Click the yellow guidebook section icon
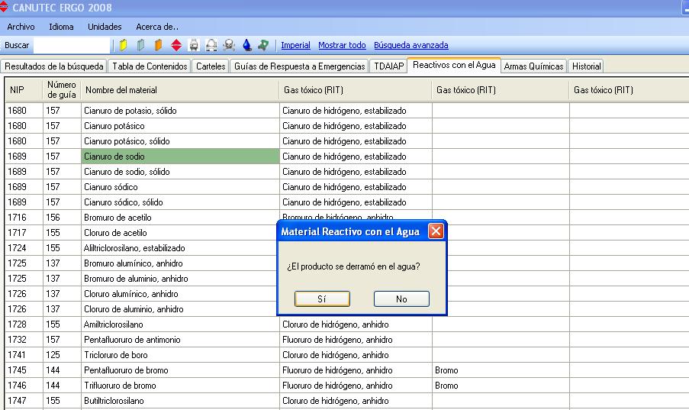Image resolution: width=689 pixels, height=410 pixels. click(124, 45)
